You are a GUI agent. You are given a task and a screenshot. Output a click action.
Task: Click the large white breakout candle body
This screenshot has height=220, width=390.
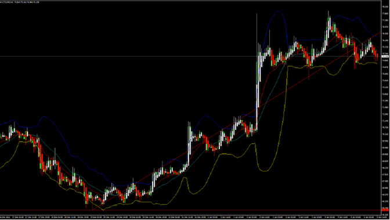(257, 96)
